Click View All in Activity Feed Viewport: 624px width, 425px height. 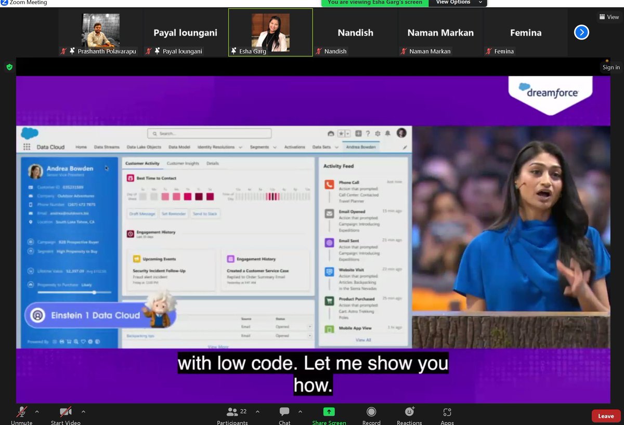tap(363, 340)
